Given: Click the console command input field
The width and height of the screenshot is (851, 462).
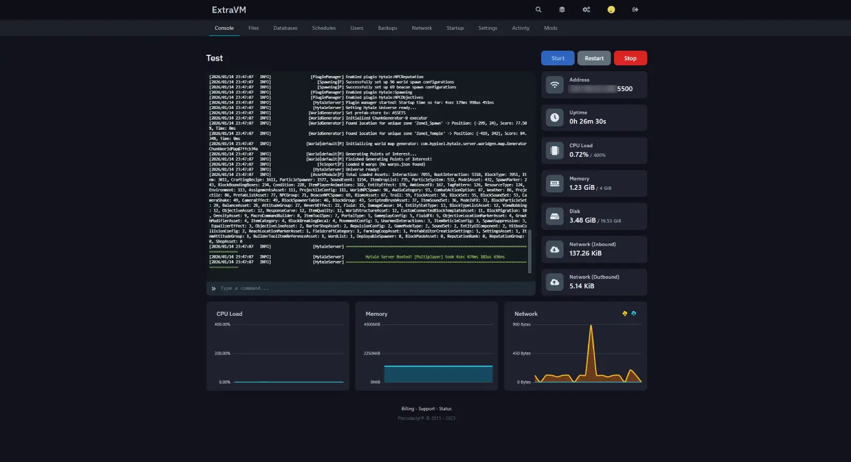Looking at the screenshot, I should click(372, 288).
